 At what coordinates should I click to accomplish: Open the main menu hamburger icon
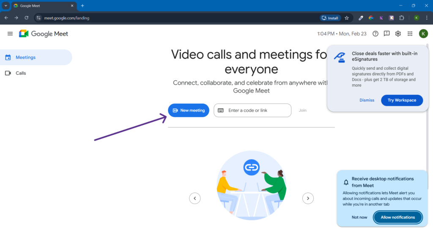click(10, 34)
